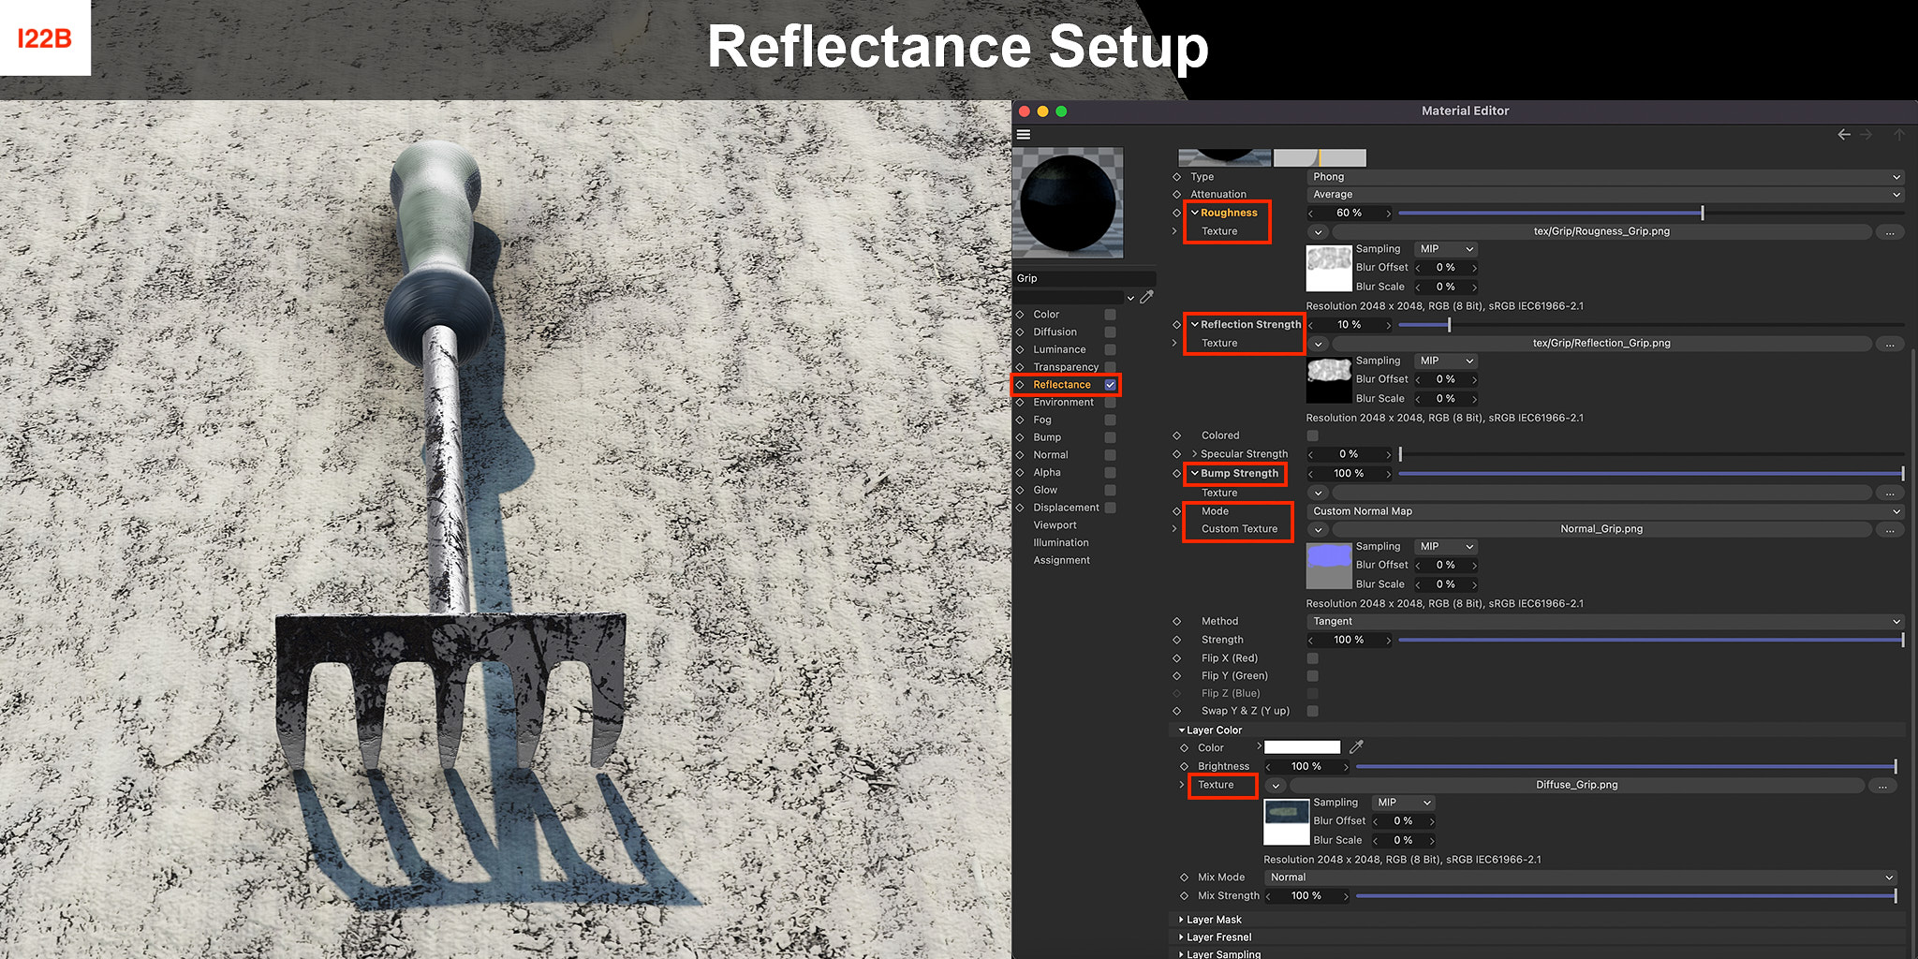Click the Attenuation keyframe diamond
Screen dimensions: 1918x959
click(x=1177, y=195)
